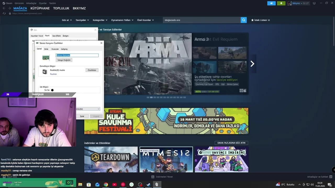Click the Realtek link

click(x=53, y=74)
